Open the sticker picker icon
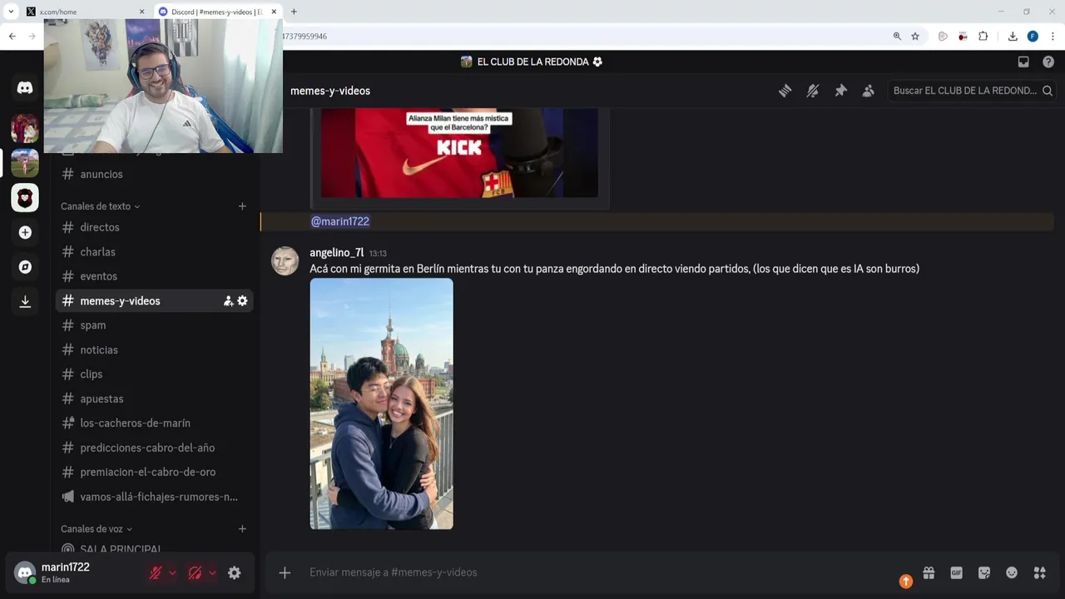 (x=984, y=572)
